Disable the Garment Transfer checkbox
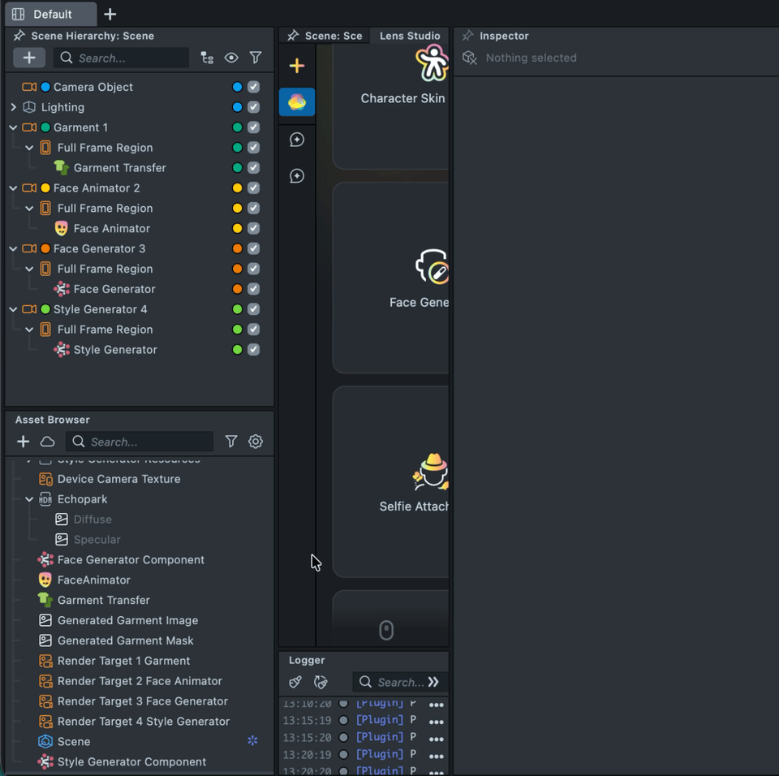Viewport: 779px width, 776px height. pos(254,168)
